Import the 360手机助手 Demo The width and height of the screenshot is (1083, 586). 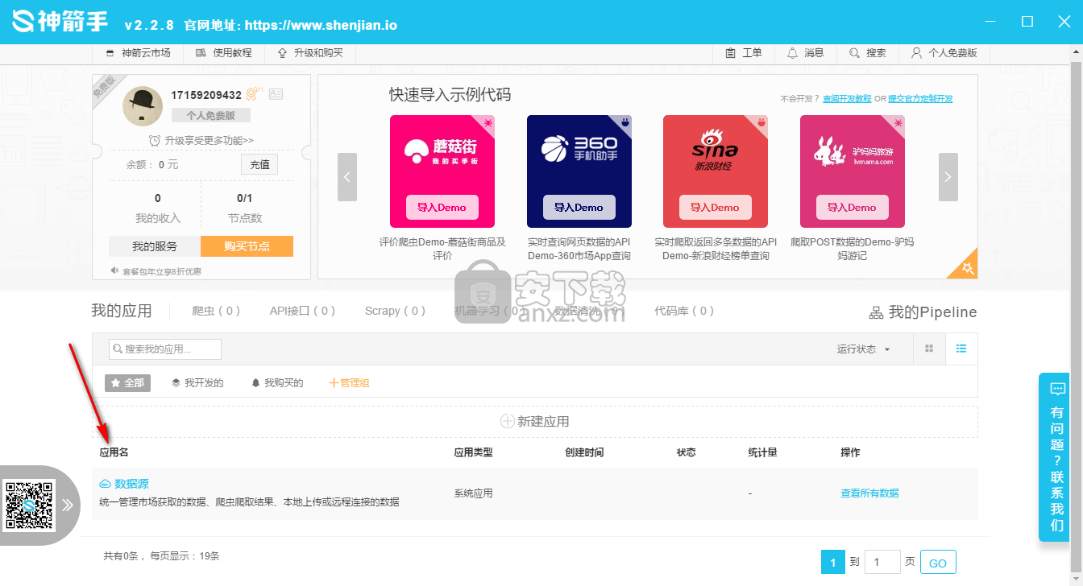pyautogui.click(x=579, y=207)
